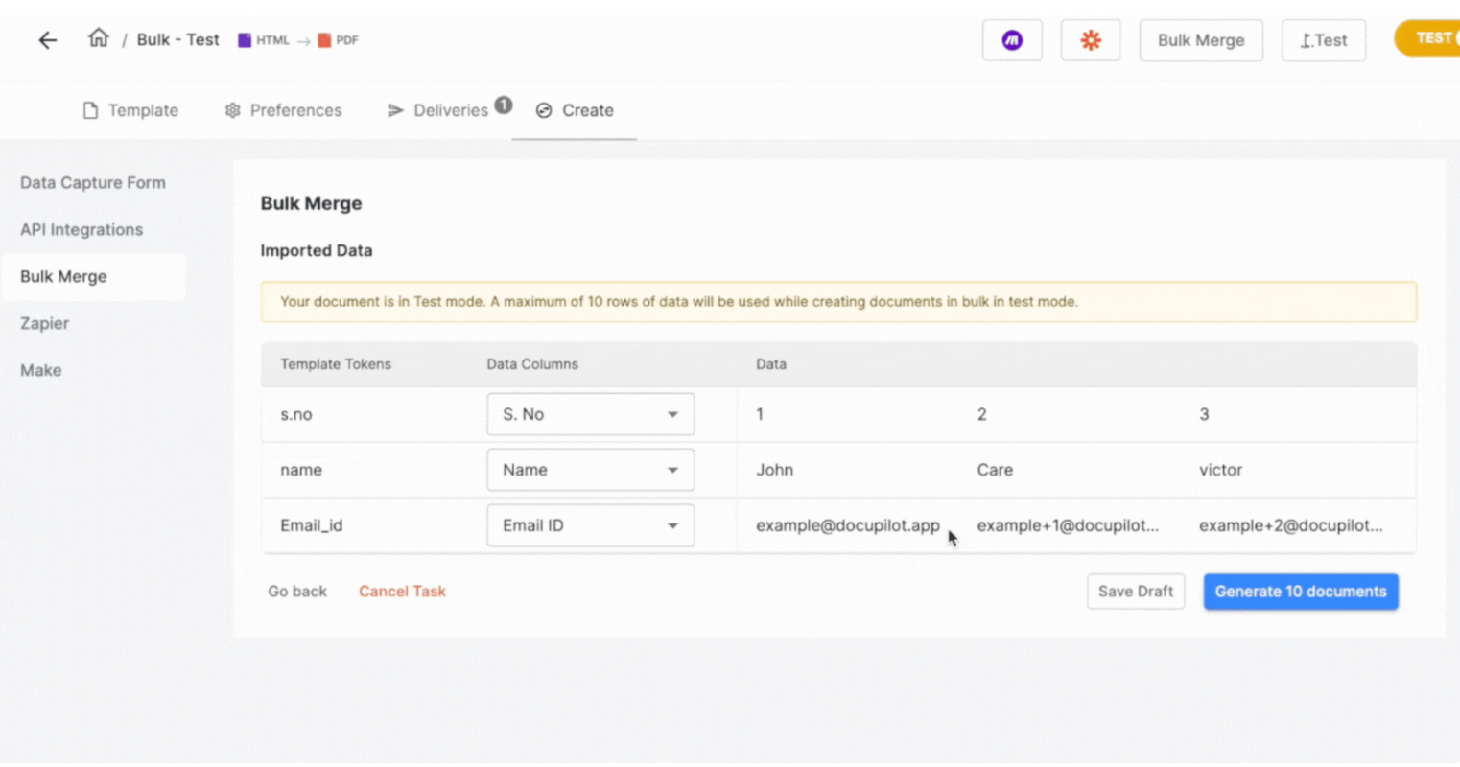Image resolution: width=1460 pixels, height=767 pixels.
Task: Select the Create tab
Action: point(575,110)
